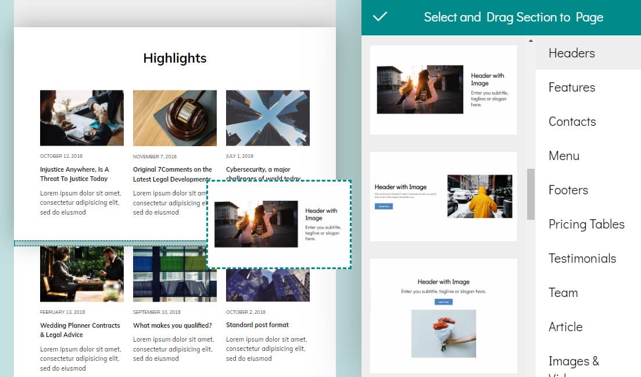Open the Features section category
This screenshot has width=641, height=377.
[572, 87]
